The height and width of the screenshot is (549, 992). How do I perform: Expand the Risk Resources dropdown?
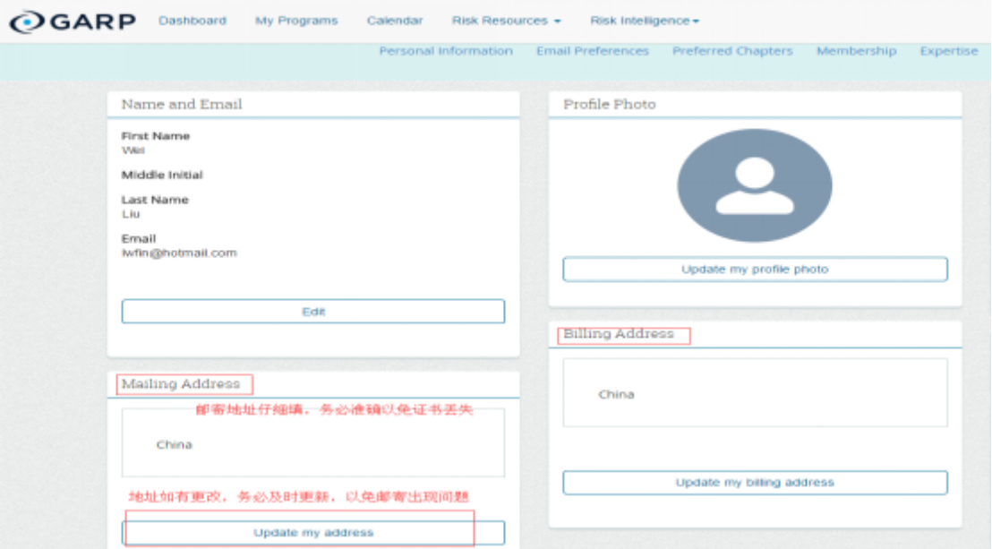pos(506,21)
